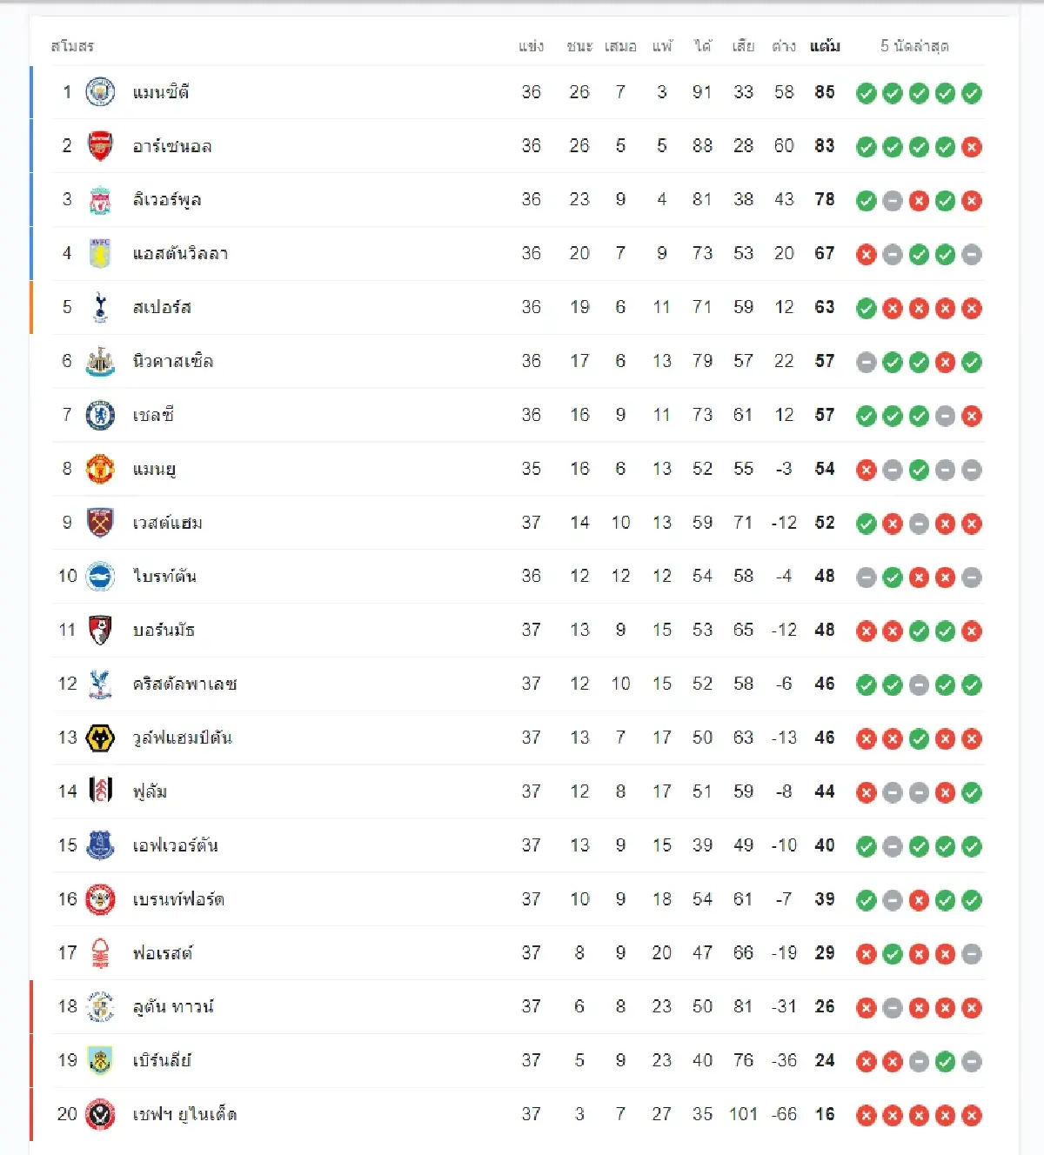Click the Tottenham Spurs cockerel crest

(100, 307)
